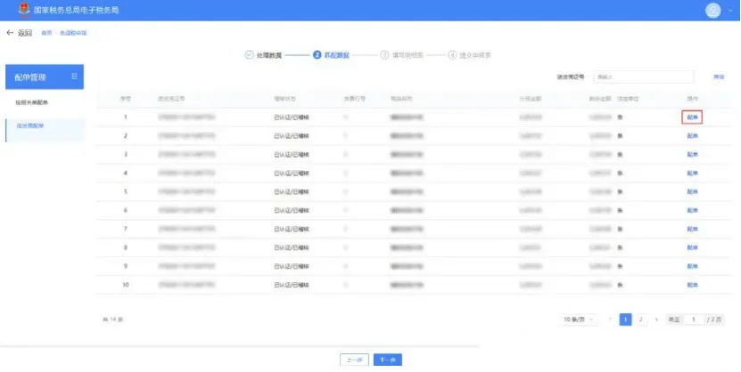Select the step 4 circle in wizard
Viewport: 741px width, 372px height.
click(453, 55)
